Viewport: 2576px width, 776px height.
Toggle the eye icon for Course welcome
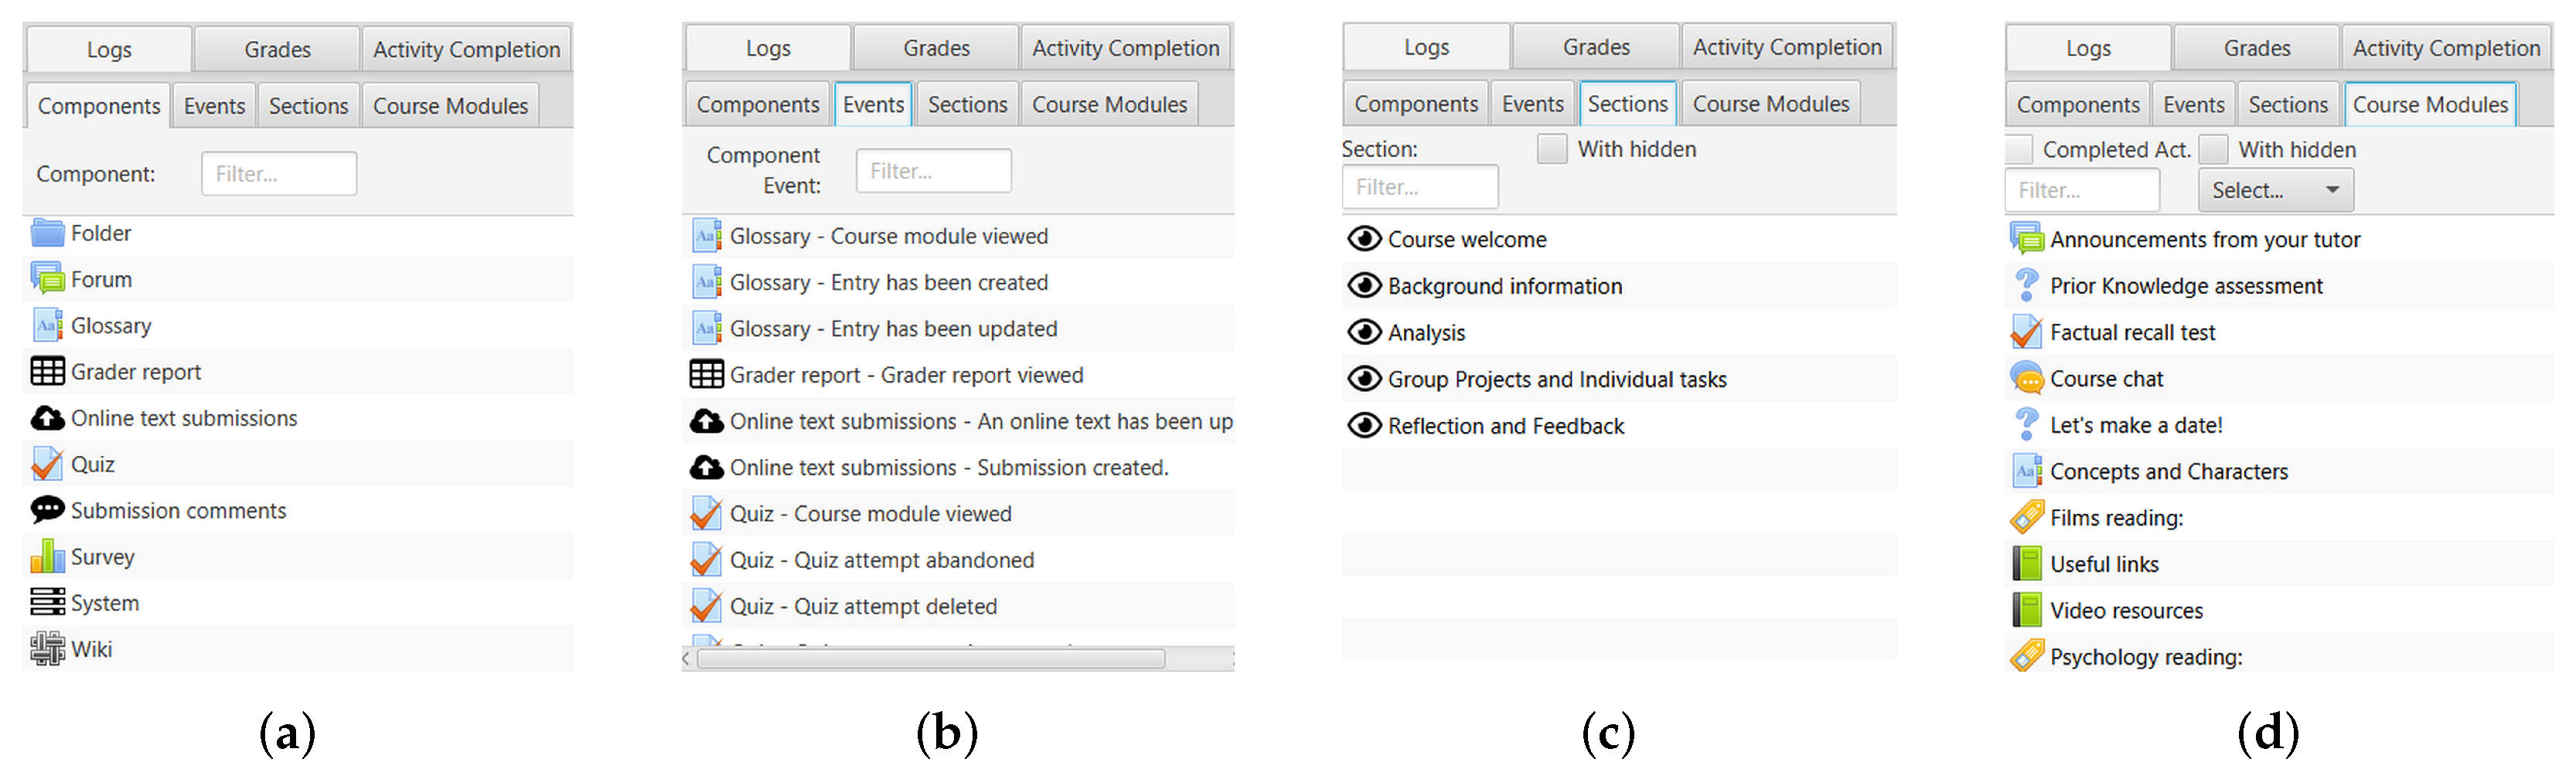(1364, 239)
